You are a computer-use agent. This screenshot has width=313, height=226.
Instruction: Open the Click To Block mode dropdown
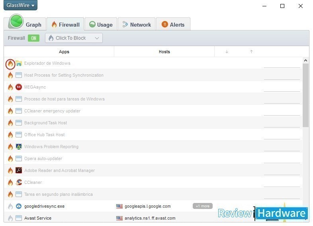click(74, 38)
